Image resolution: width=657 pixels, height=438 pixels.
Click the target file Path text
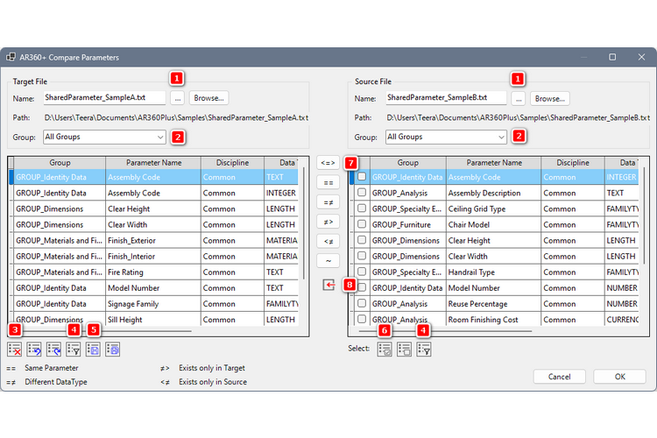point(176,117)
